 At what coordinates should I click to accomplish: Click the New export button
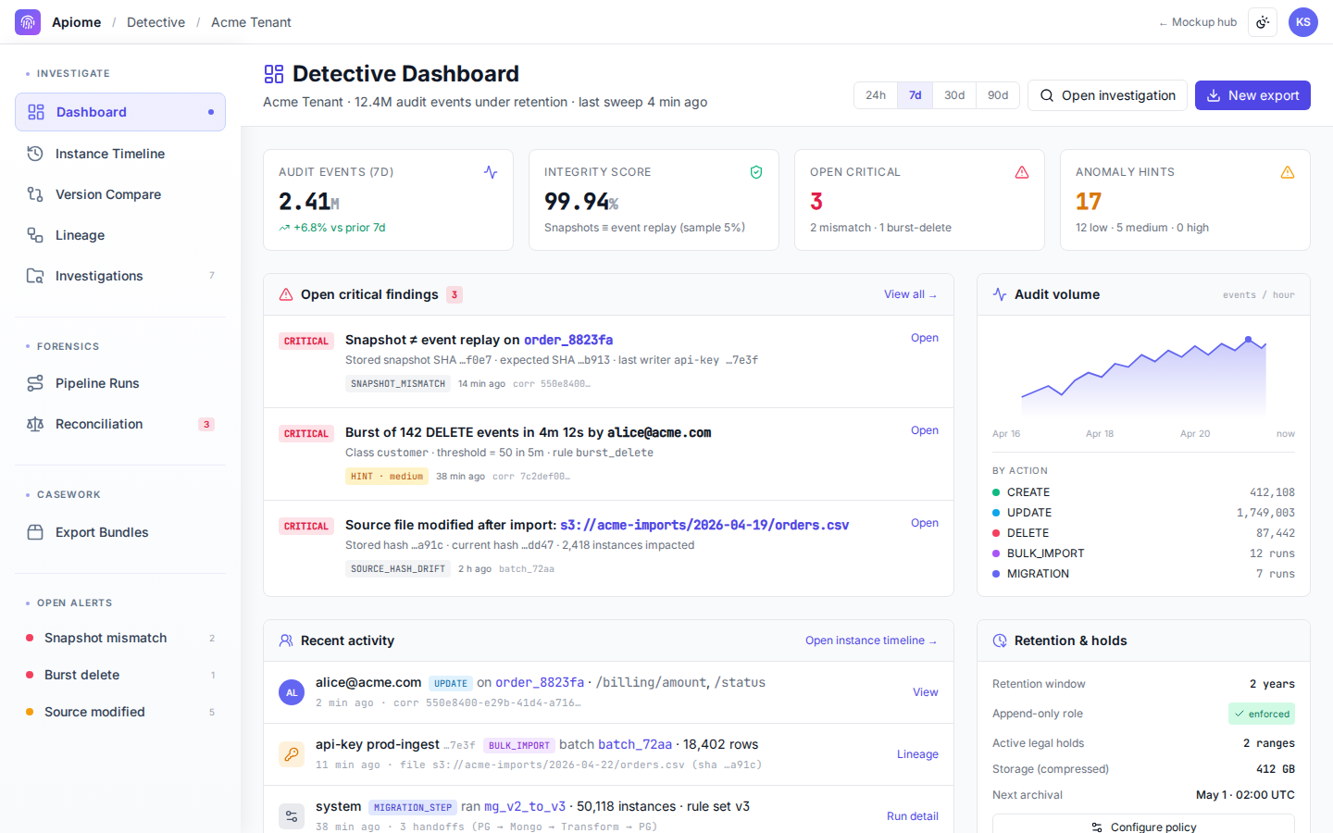pos(1252,95)
